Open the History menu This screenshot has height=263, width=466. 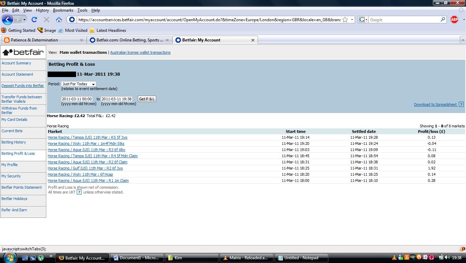point(42,10)
